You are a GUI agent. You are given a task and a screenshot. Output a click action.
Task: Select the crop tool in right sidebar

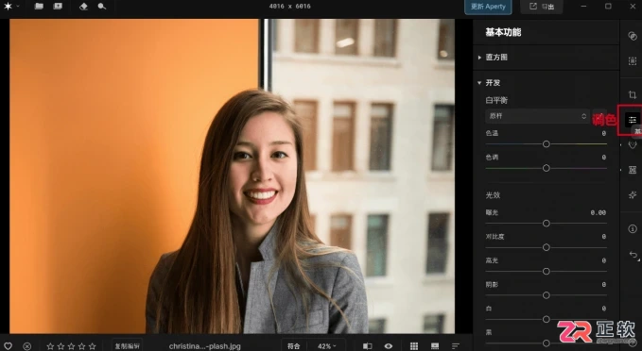(x=633, y=94)
